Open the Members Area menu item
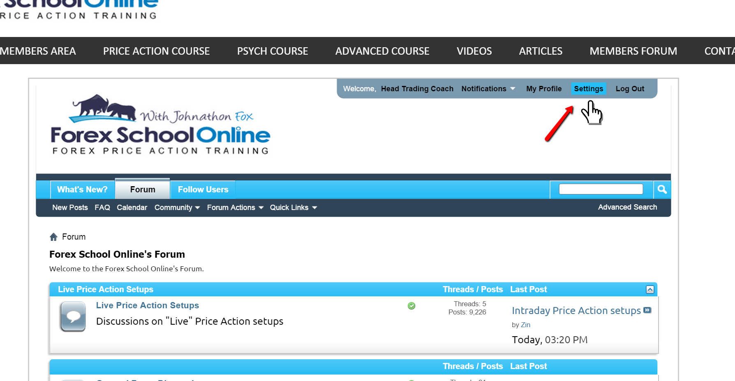Screen dimensions: 735x381 pyautogui.click(x=38, y=51)
